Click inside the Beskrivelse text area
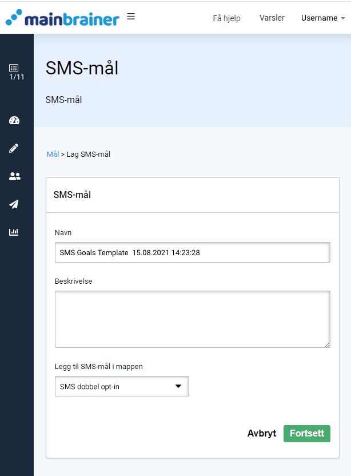 [192, 319]
